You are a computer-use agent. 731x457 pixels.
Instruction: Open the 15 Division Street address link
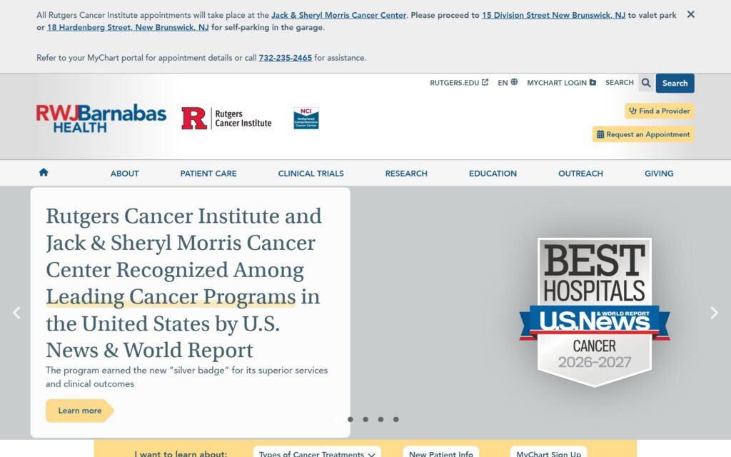pyautogui.click(x=553, y=15)
